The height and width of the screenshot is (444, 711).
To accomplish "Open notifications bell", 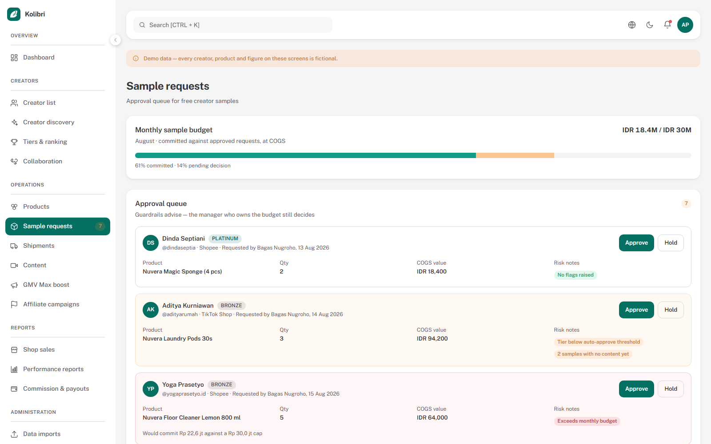I will click(x=667, y=25).
